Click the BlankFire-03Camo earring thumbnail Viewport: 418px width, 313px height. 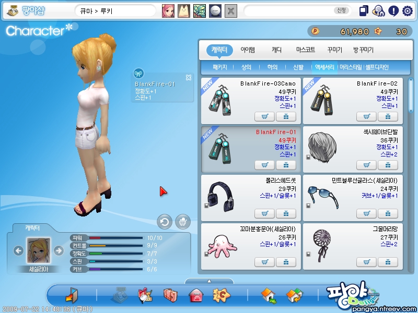pos(220,100)
